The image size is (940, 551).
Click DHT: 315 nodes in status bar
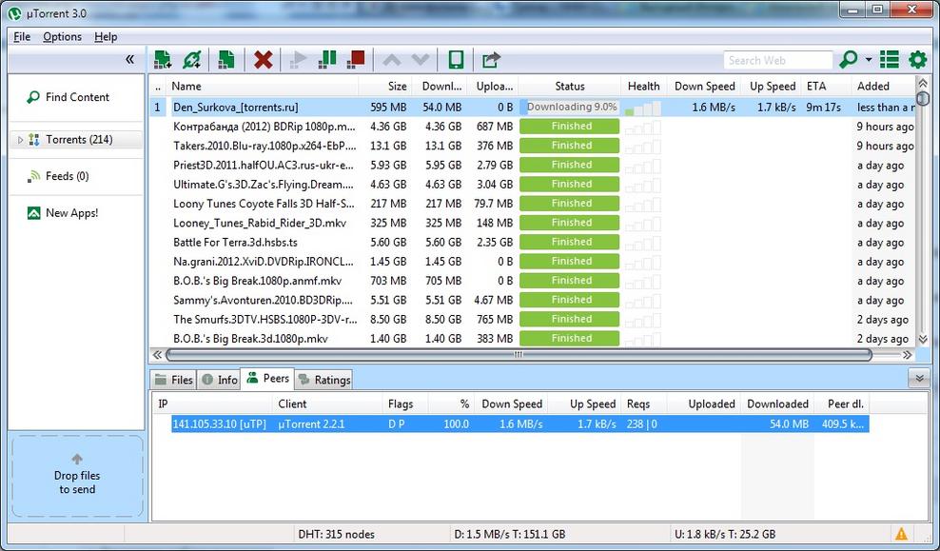pos(336,534)
